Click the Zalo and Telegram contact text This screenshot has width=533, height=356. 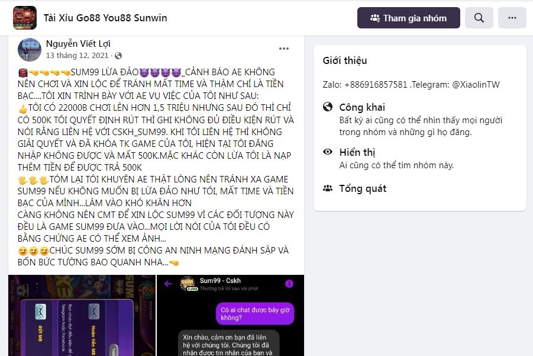[x=411, y=84]
